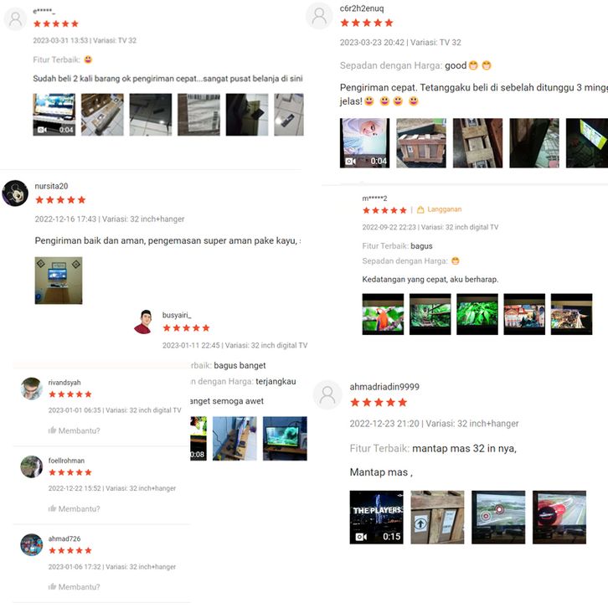This screenshot has width=608, height=608.
Task: Open the wooden crate photo in c6r2h2enuq's review
Action: point(421,143)
